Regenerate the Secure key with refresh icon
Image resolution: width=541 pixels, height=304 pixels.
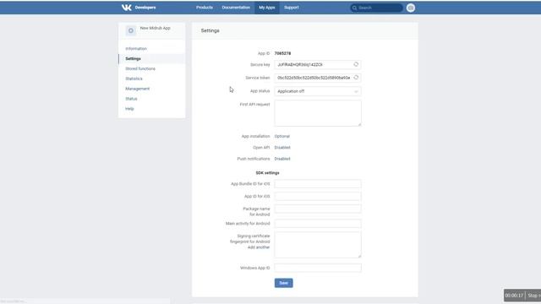356,64
